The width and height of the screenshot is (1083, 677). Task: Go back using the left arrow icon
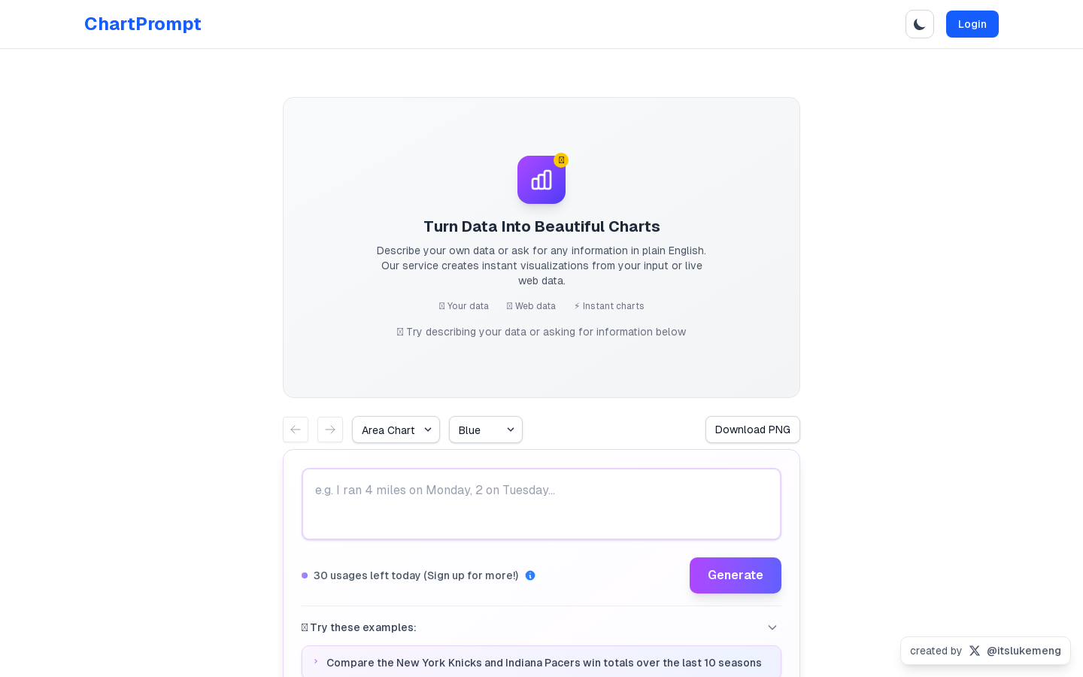click(296, 430)
